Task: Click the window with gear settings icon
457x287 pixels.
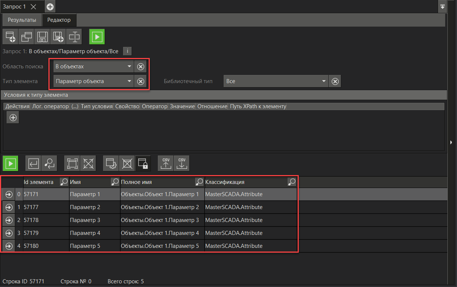Action: coord(111,163)
